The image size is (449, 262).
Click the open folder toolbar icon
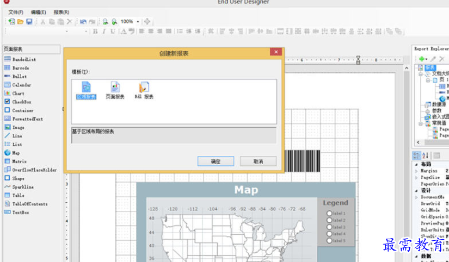20,22
